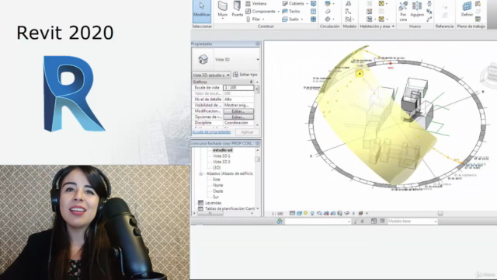Expand the Componente dropdown arrow
The image size is (497, 280).
pos(278,12)
